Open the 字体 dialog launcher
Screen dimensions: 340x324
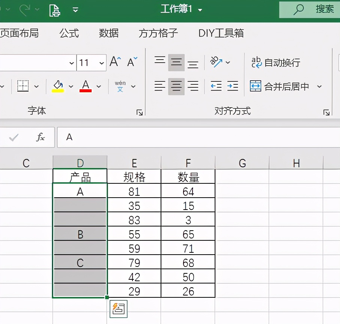tap(139, 111)
